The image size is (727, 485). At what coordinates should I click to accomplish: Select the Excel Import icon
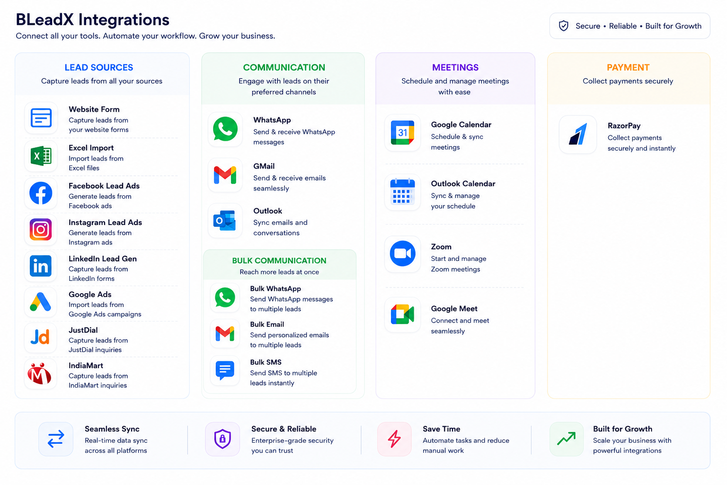pyautogui.click(x=41, y=156)
